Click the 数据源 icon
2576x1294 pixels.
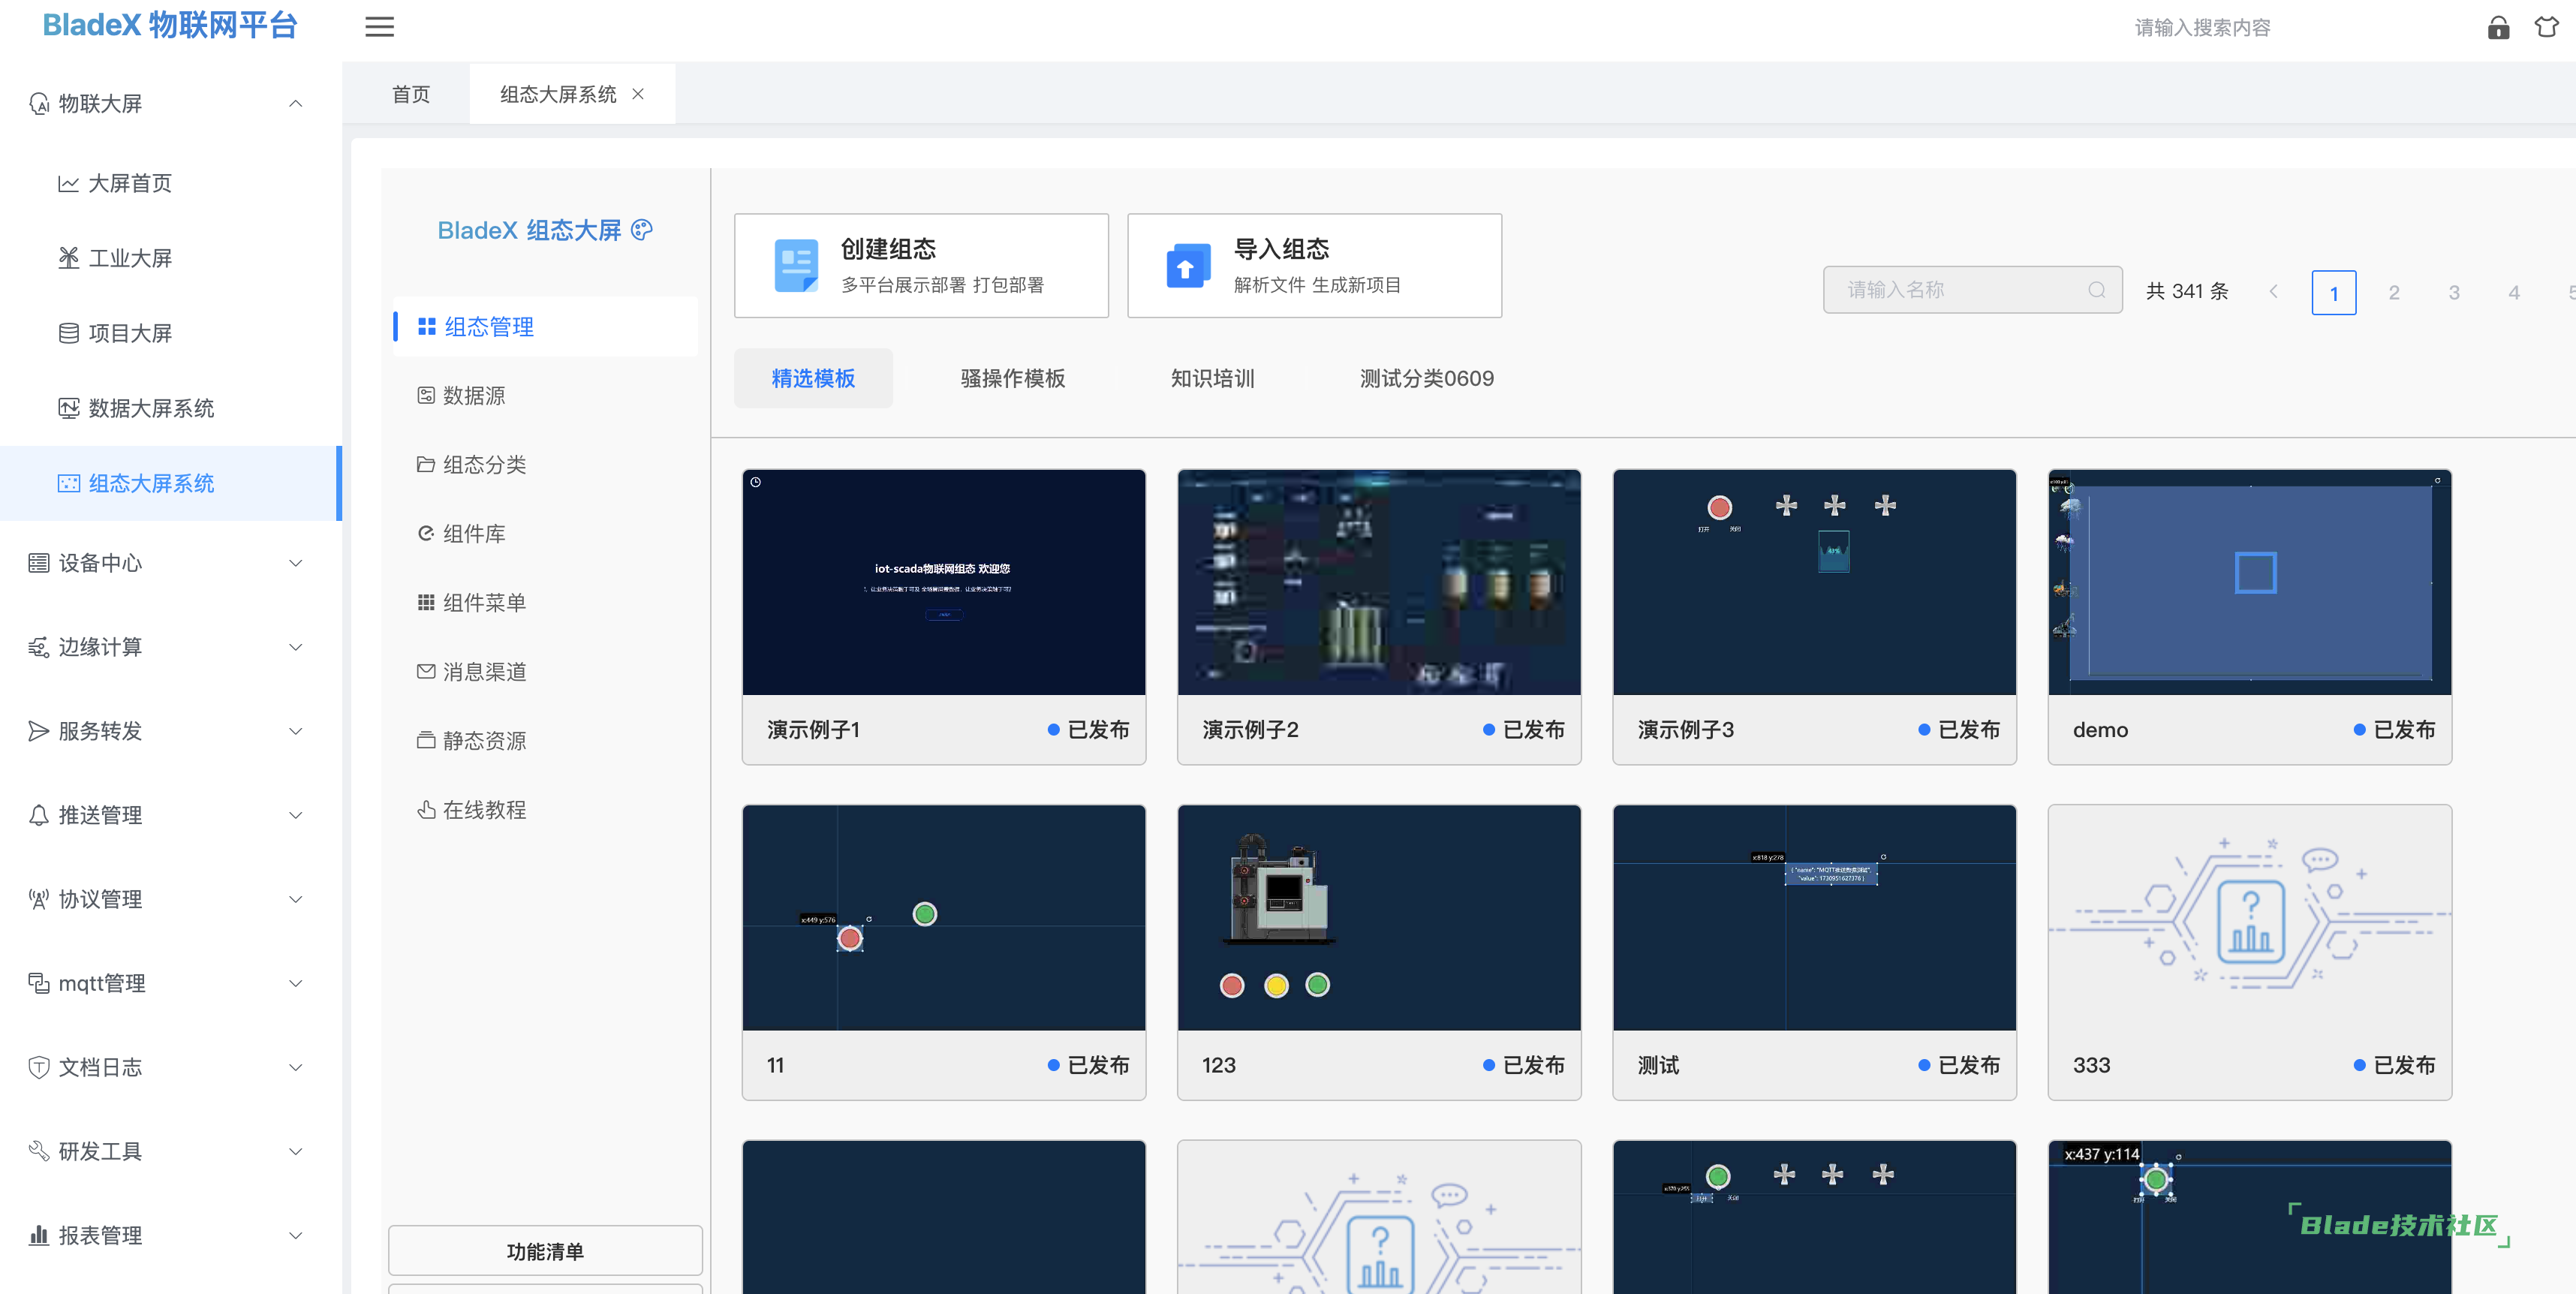[x=426, y=395]
